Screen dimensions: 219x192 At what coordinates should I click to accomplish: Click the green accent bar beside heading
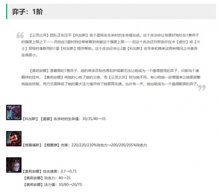coord(7,12)
